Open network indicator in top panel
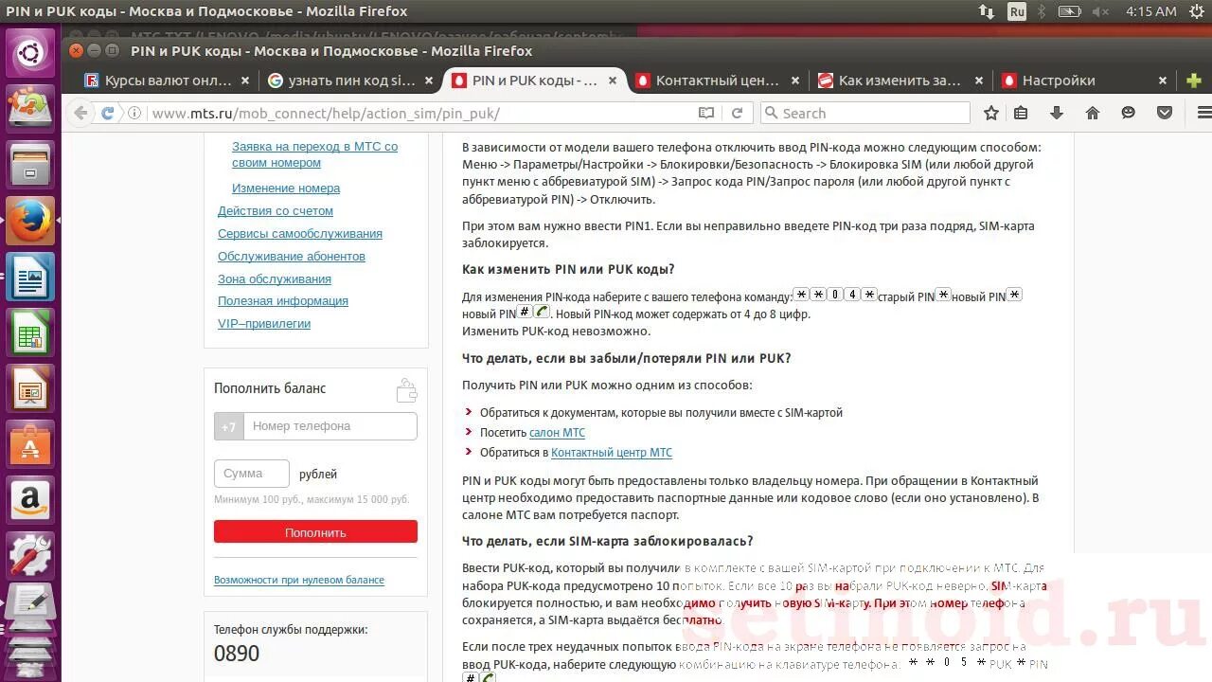1212x682 pixels. click(987, 11)
